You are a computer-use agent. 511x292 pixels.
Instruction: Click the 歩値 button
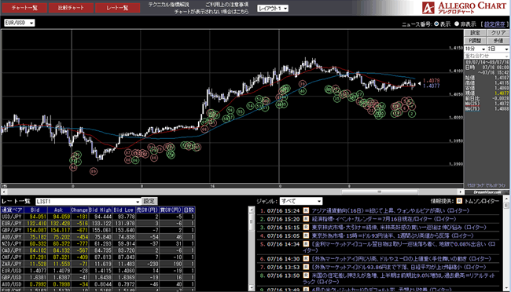(498, 41)
